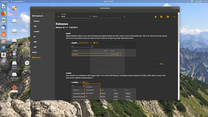
Task: Open Files manager from the dock
Action: coord(4,41)
